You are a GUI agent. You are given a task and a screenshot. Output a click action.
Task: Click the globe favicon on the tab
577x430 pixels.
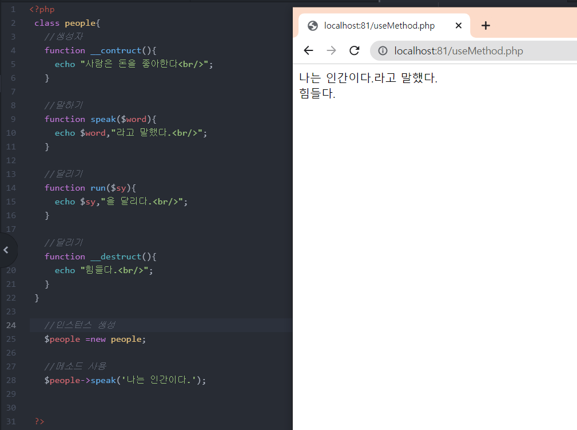(x=313, y=26)
